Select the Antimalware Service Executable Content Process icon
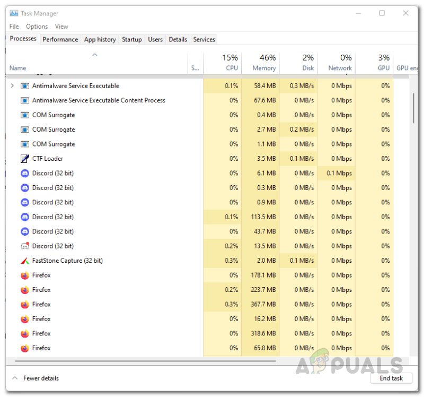 (x=25, y=100)
